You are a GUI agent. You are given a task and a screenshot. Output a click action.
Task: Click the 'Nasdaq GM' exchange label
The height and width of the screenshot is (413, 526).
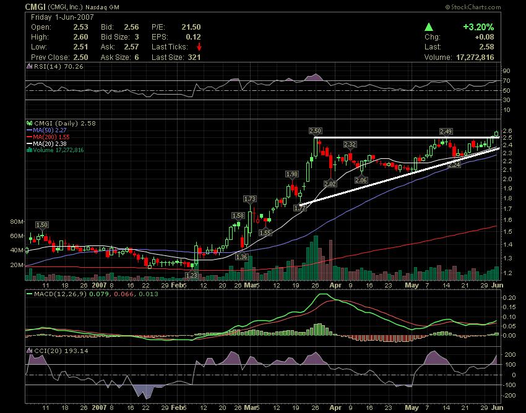coord(102,7)
